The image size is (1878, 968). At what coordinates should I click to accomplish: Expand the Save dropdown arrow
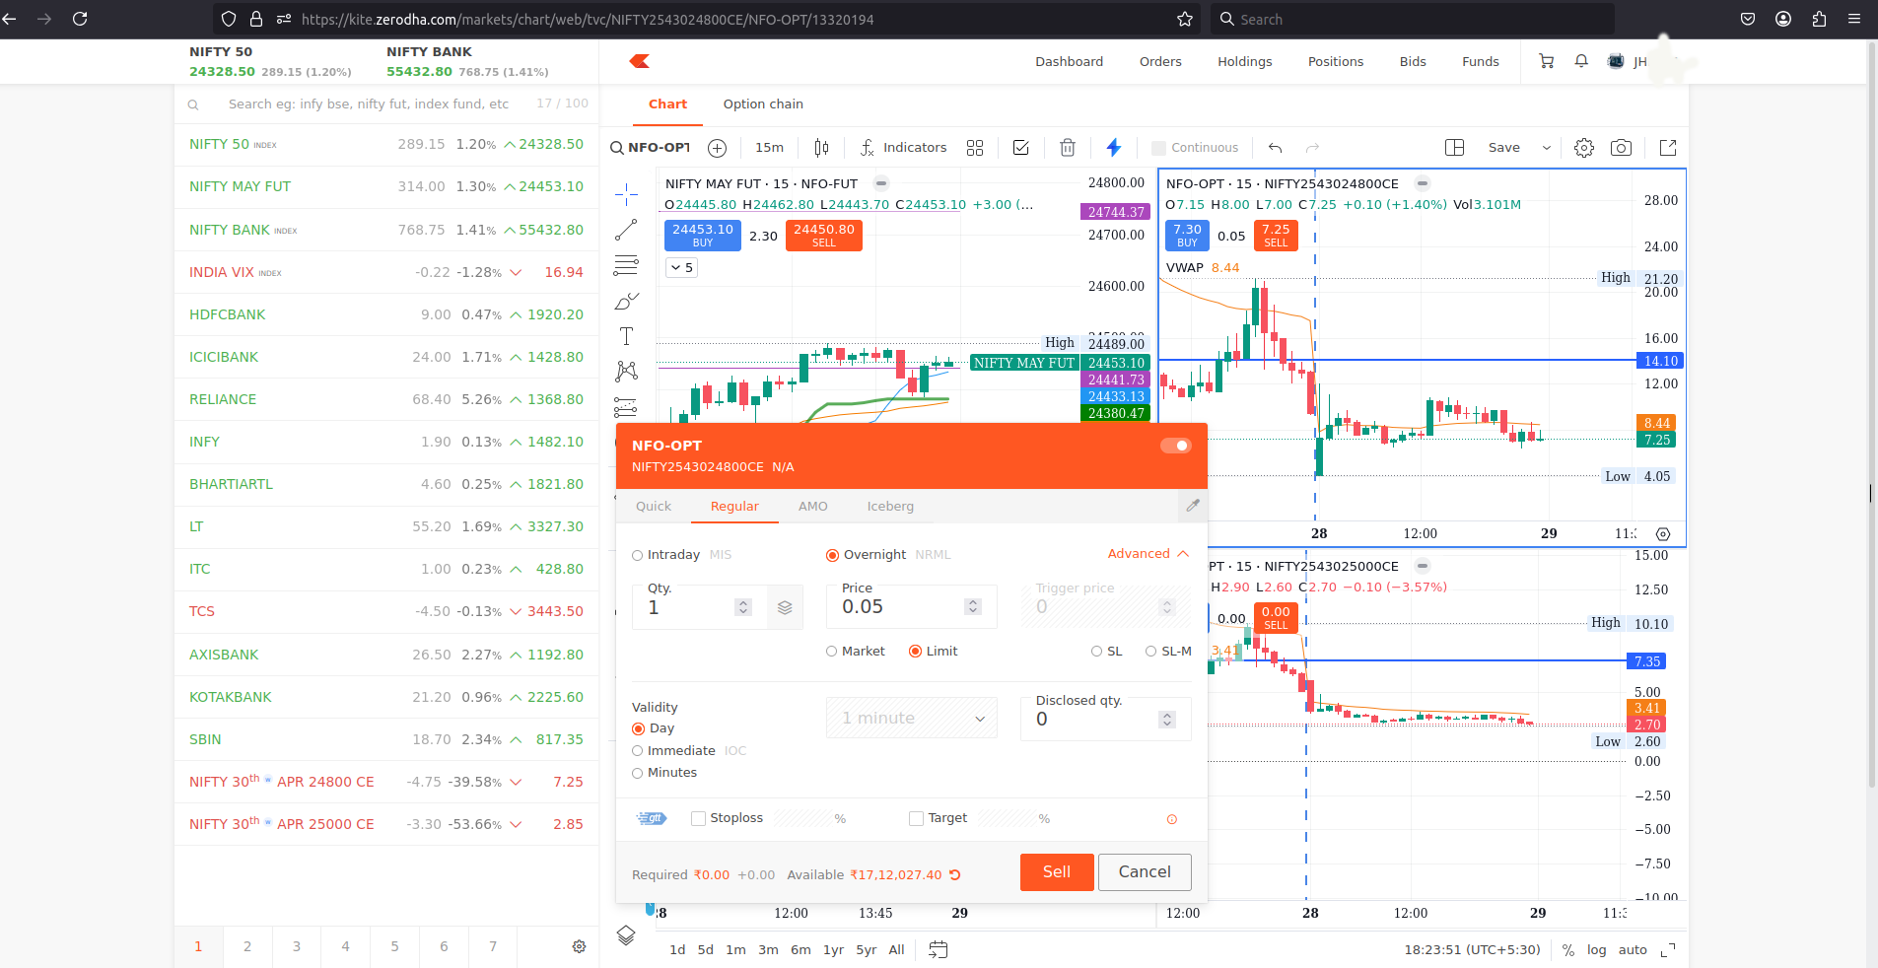[x=1546, y=148]
